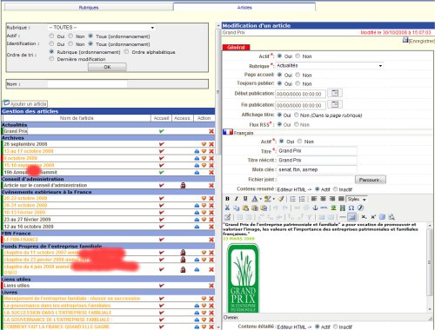The width and height of the screenshot is (435, 330).
Task: Insert an image with the picture icon
Action: [333, 208]
